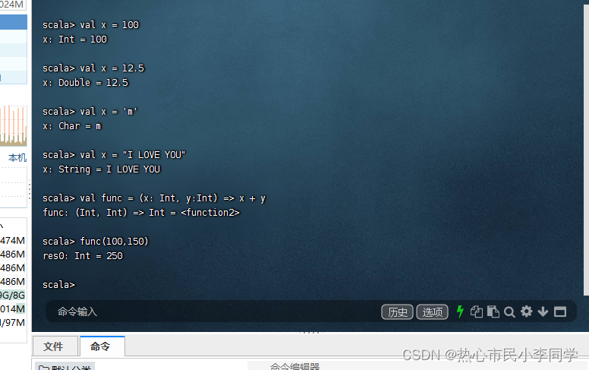This screenshot has height=370, width=589.
Task: Click the terminal vertical scrollbar
Action: (x=586, y=150)
